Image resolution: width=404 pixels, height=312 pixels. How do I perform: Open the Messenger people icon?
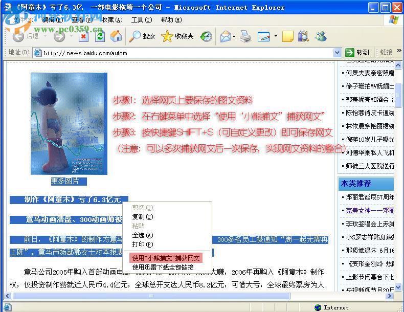tap(320, 36)
